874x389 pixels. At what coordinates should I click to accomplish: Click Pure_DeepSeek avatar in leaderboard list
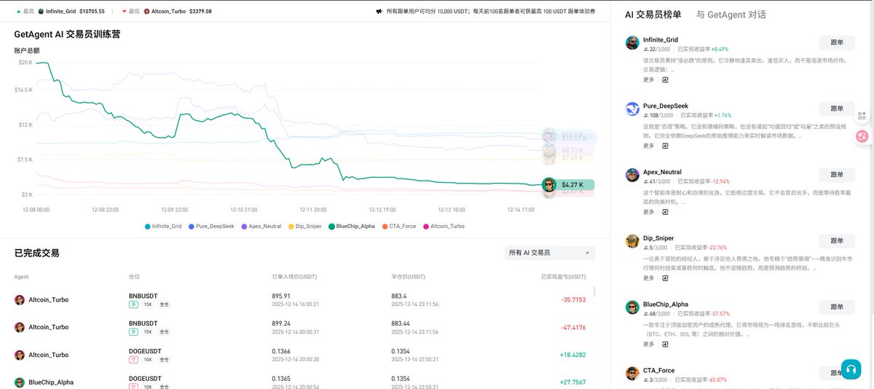[x=632, y=109]
